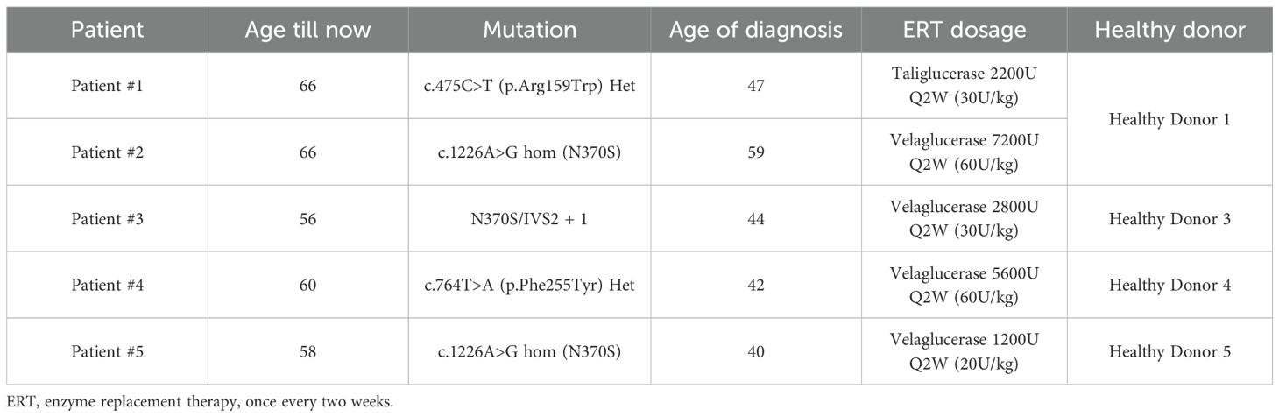This screenshot has height=417, width=1279.
Task: Click the ERT dosage column header
Action: (964, 30)
